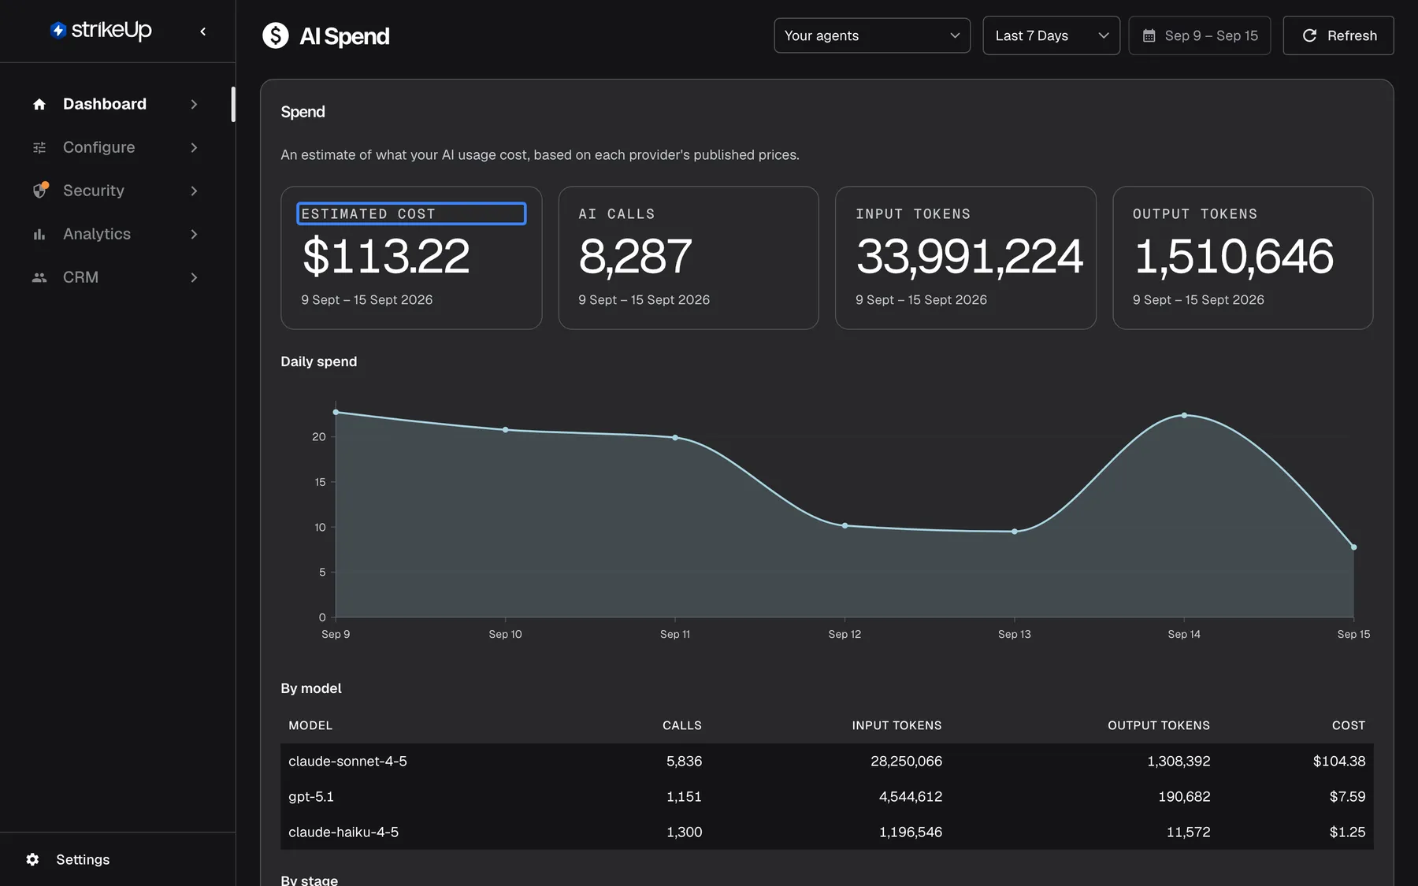Select the Sep 9 data point on chart
Screen dimensions: 1418x886
pyautogui.click(x=336, y=412)
